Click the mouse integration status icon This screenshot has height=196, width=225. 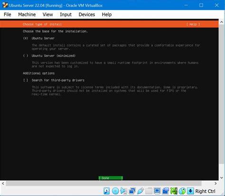point(182,191)
